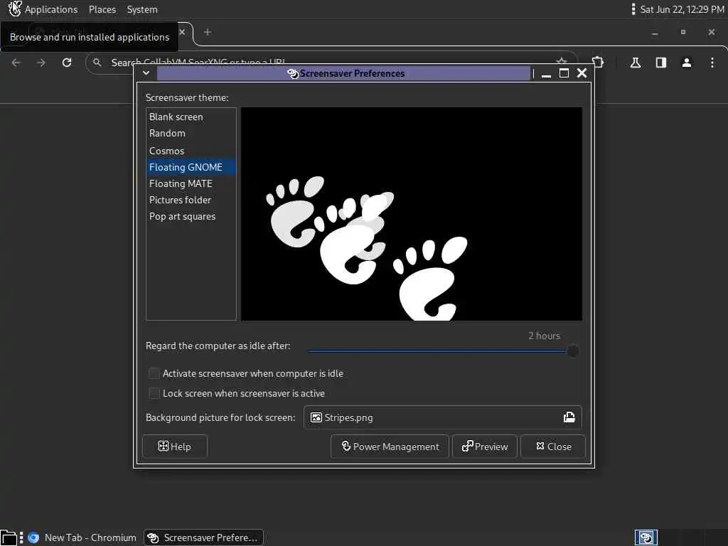Image resolution: width=728 pixels, height=546 pixels.
Task: Open the Places menu
Action: (102, 9)
